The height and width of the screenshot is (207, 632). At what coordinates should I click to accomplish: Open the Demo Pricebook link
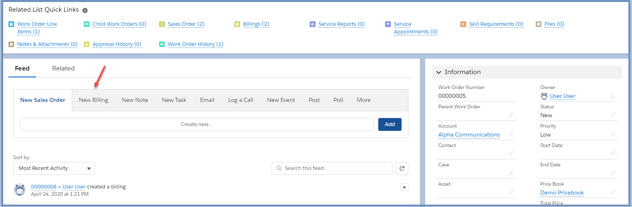pos(562,193)
